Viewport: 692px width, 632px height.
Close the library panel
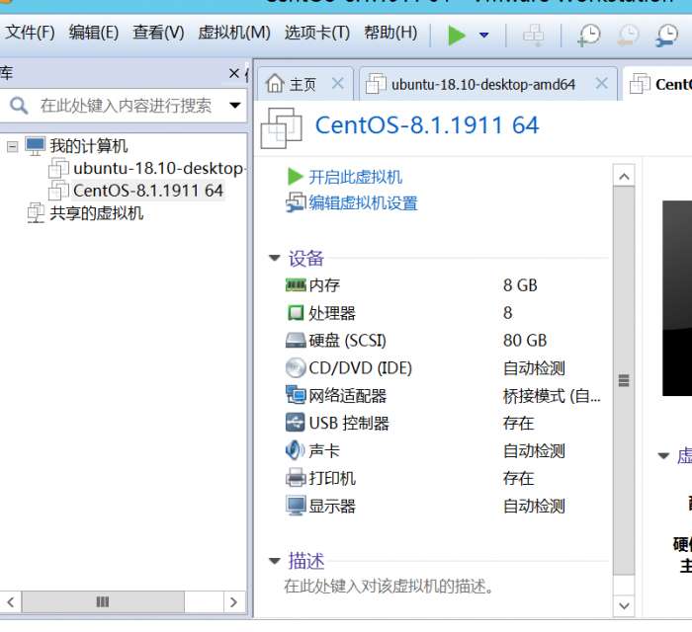[x=234, y=73]
